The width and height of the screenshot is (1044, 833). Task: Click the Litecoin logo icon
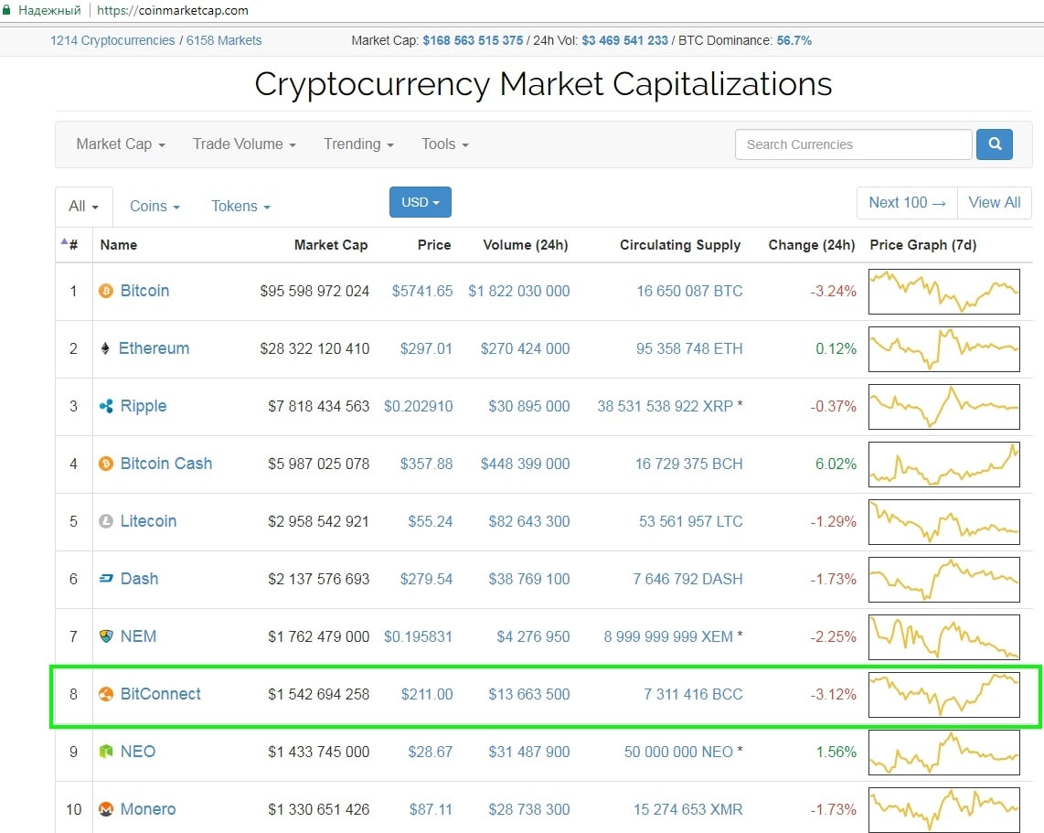click(106, 521)
